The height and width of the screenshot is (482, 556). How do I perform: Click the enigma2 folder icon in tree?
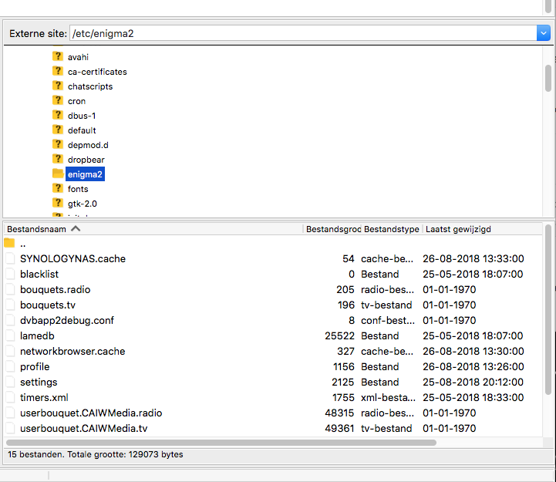[x=58, y=174]
